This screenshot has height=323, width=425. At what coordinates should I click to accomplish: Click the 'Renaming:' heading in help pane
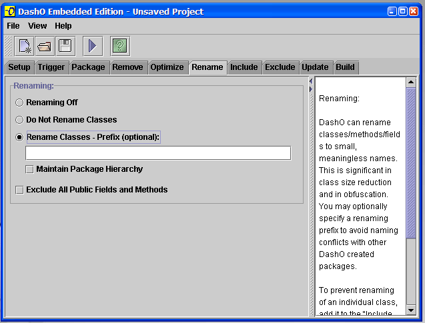[339, 99]
